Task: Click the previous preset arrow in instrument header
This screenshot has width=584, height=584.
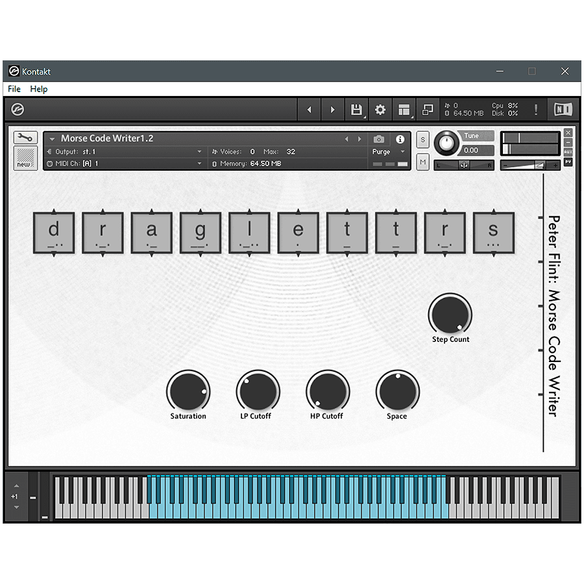Action: click(x=347, y=139)
